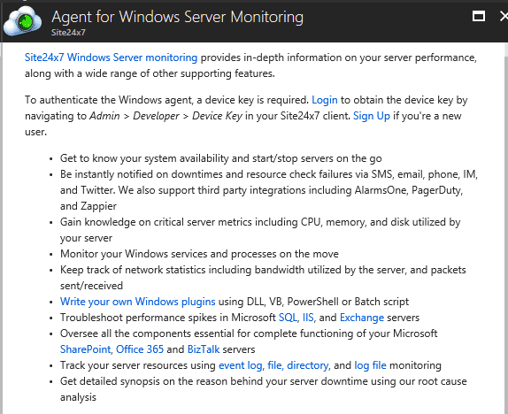Open Write your own Windows plugins link
508x414 pixels.
[138, 302]
